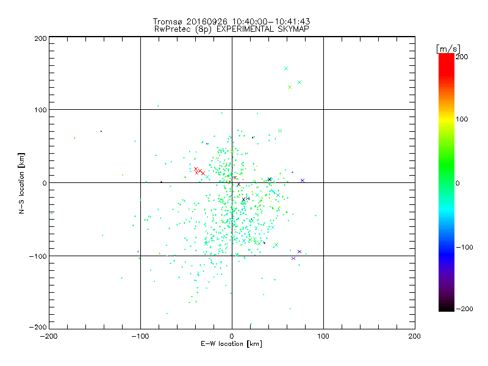Click the topmost cyan X marker
This screenshot has height=366, width=488.
286,68
